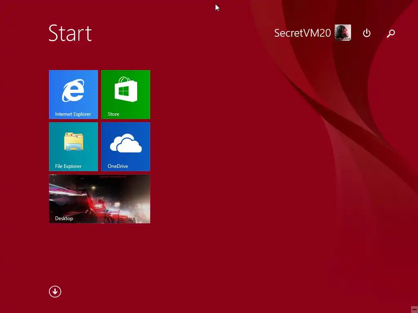Open the SecretVM20 user name menu
This screenshot has width=418, height=313.
[302, 33]
